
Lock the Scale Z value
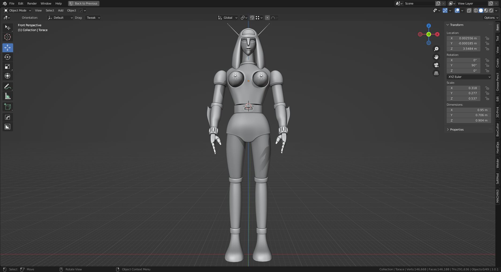pyautogui.click(x=487, y=99)
